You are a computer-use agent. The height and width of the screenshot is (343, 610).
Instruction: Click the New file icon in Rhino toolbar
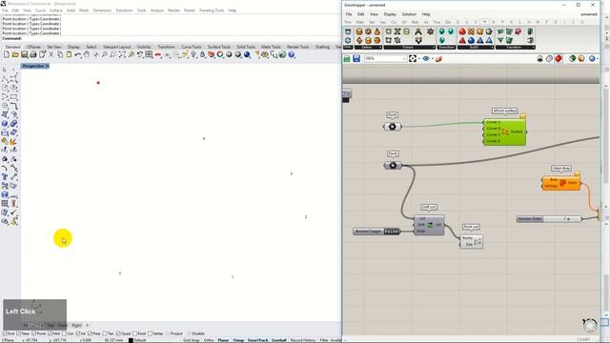point(7,55)
